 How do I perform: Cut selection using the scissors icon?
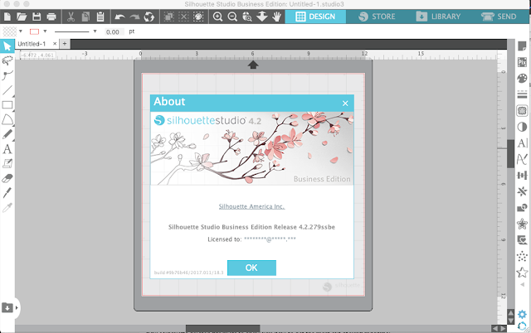click(x=71, y=17)
